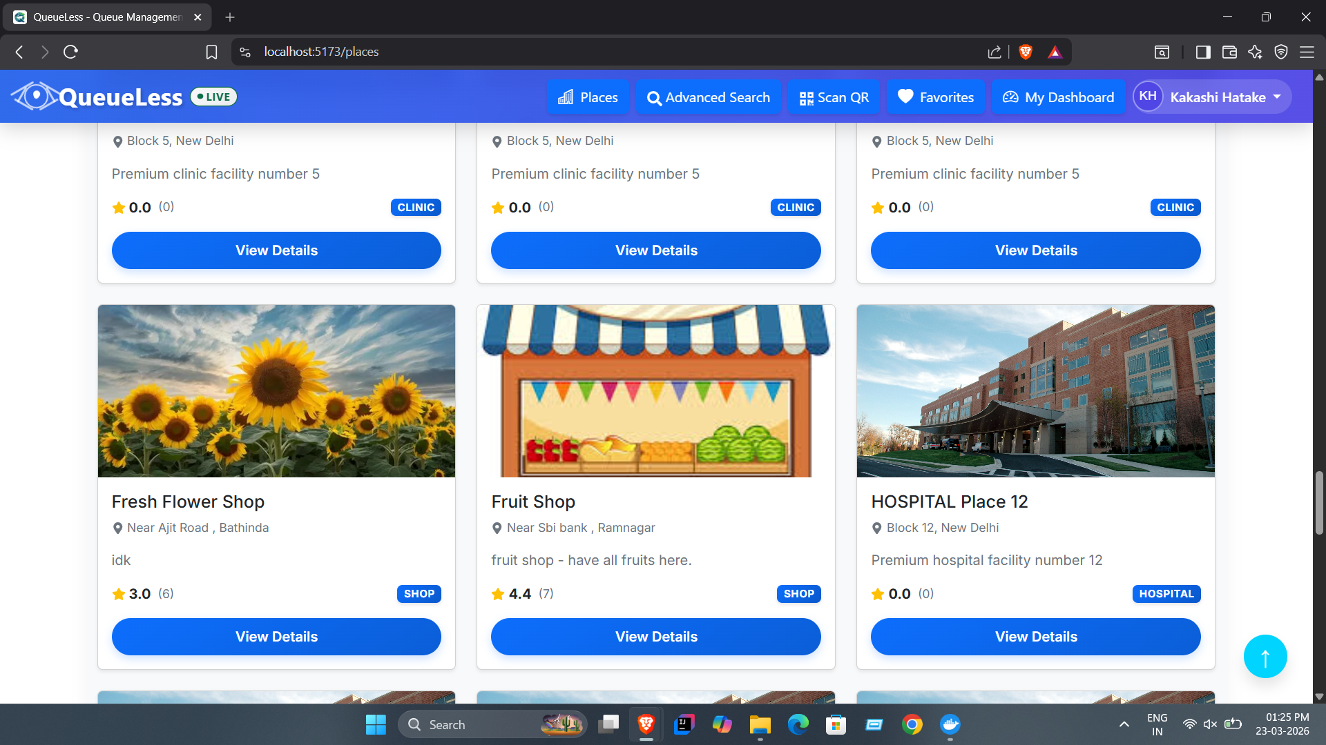
Task: Click the page vertical scrollbar thumb
Action: (1319, 503)
